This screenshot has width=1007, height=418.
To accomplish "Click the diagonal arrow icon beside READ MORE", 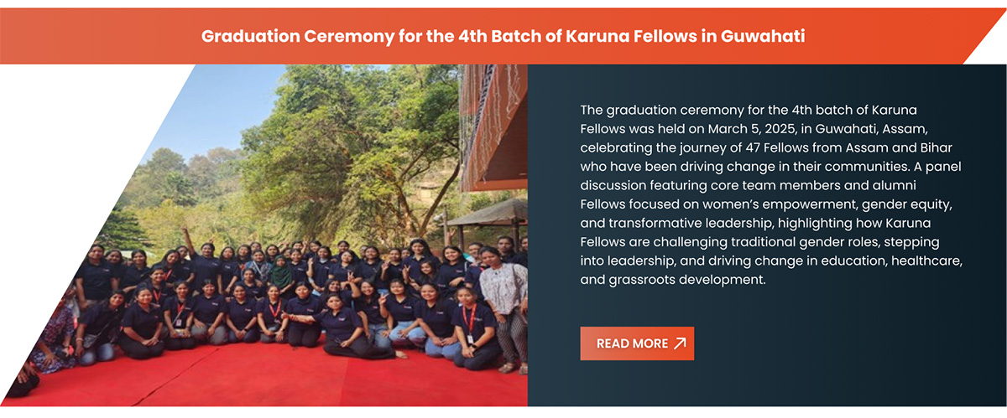I will tap(680, 343).
